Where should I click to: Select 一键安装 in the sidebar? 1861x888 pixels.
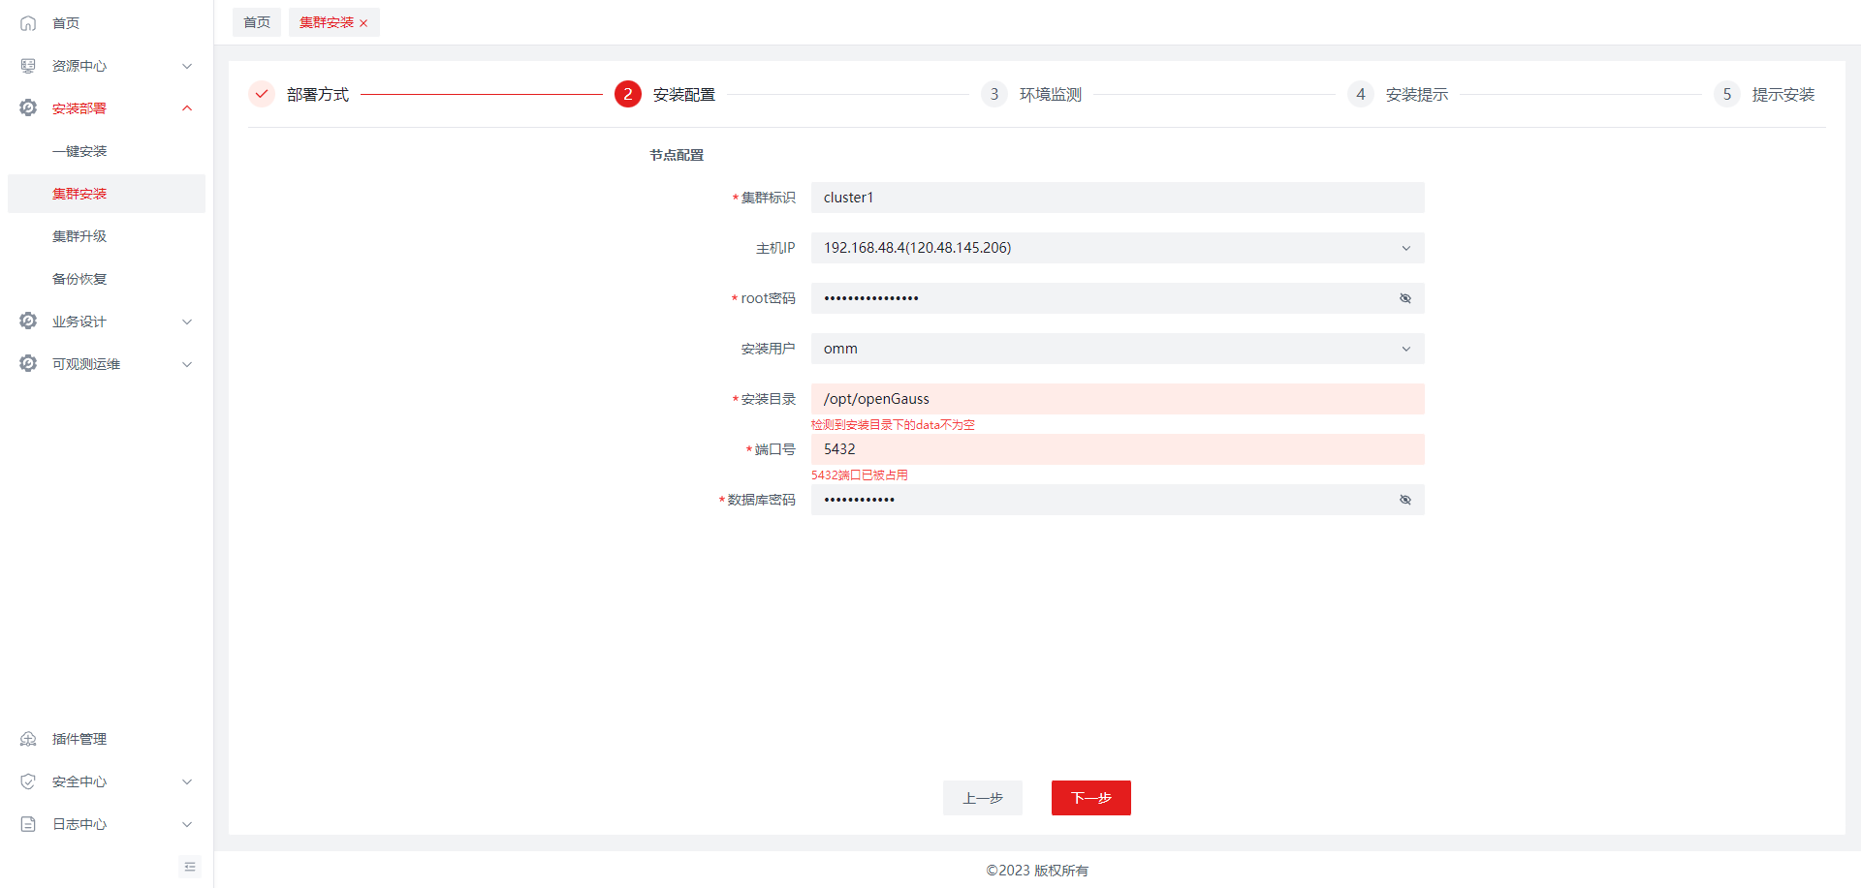[79, 151]
